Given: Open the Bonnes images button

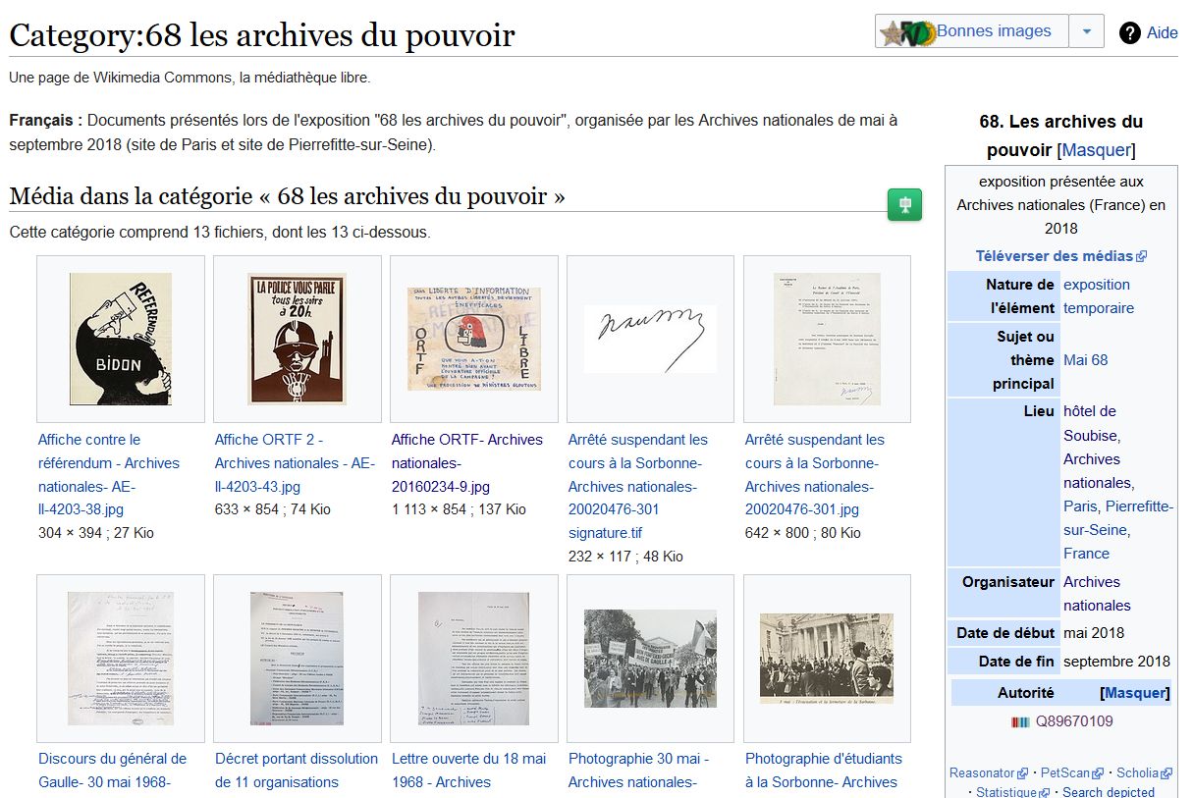Looking at the screenshot, I should pos(971,31).
